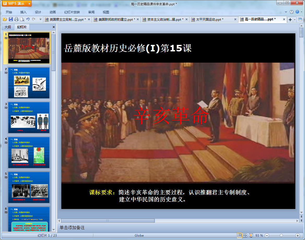Screen dimensions: 305x240
Task: Expand dropdown next to new tab plus
Action: tap(295, 20)
